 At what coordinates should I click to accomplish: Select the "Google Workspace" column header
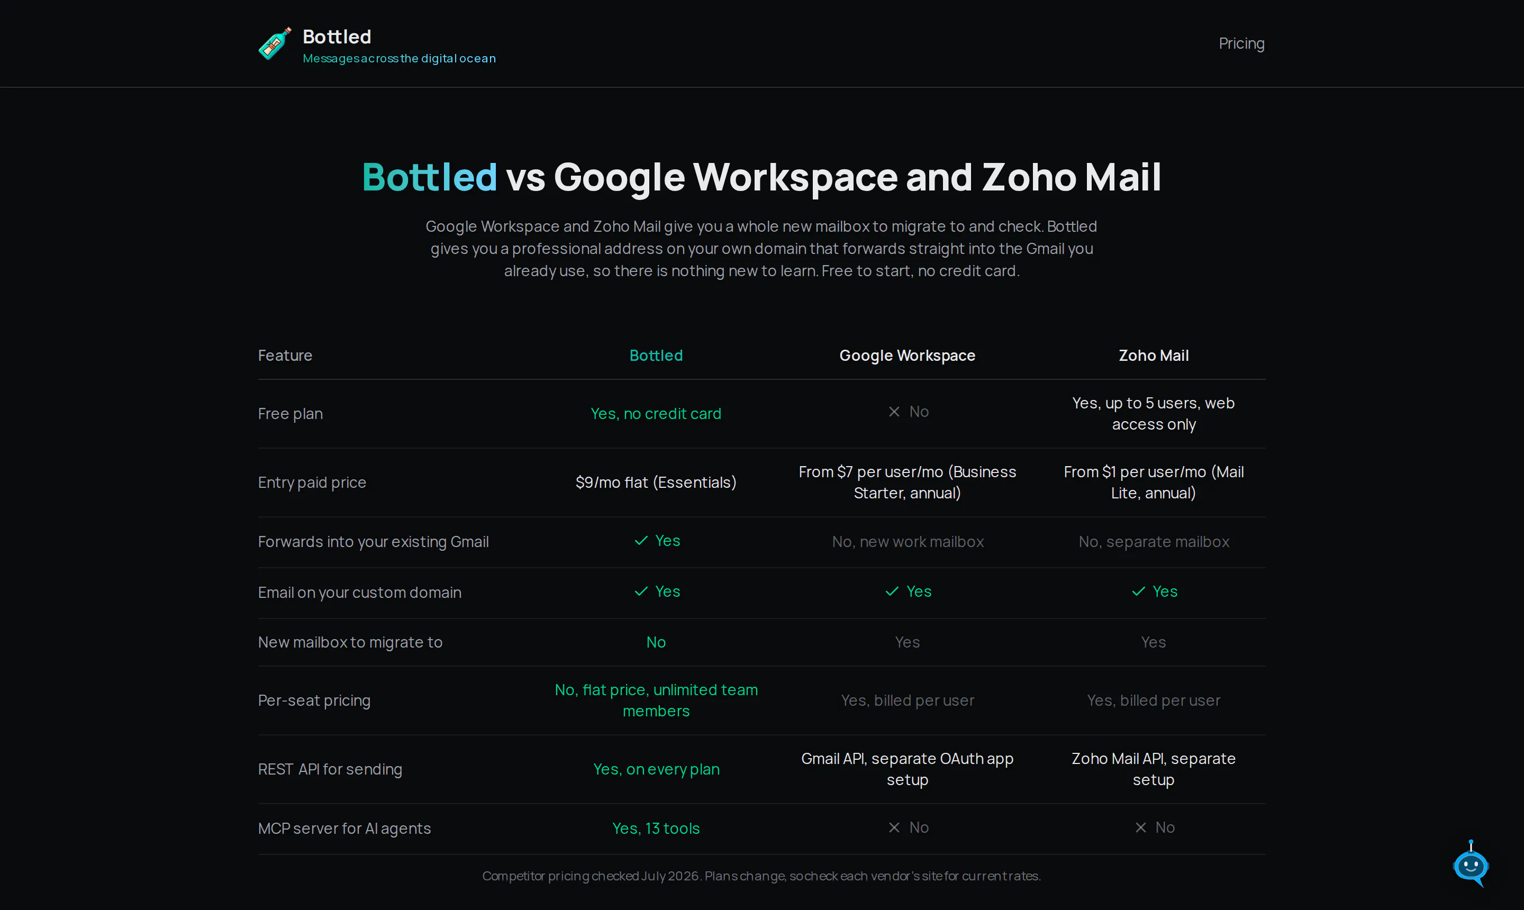[907, 356]
